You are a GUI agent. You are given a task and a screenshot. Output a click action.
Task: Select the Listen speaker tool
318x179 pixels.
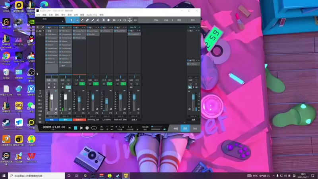click(x=109, y=20)
